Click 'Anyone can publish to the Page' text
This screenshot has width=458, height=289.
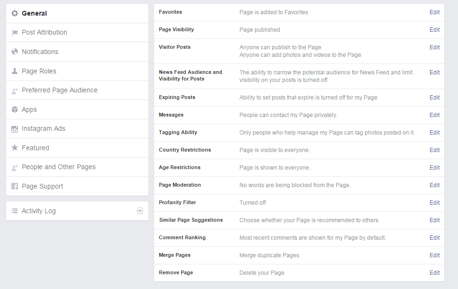280,47
